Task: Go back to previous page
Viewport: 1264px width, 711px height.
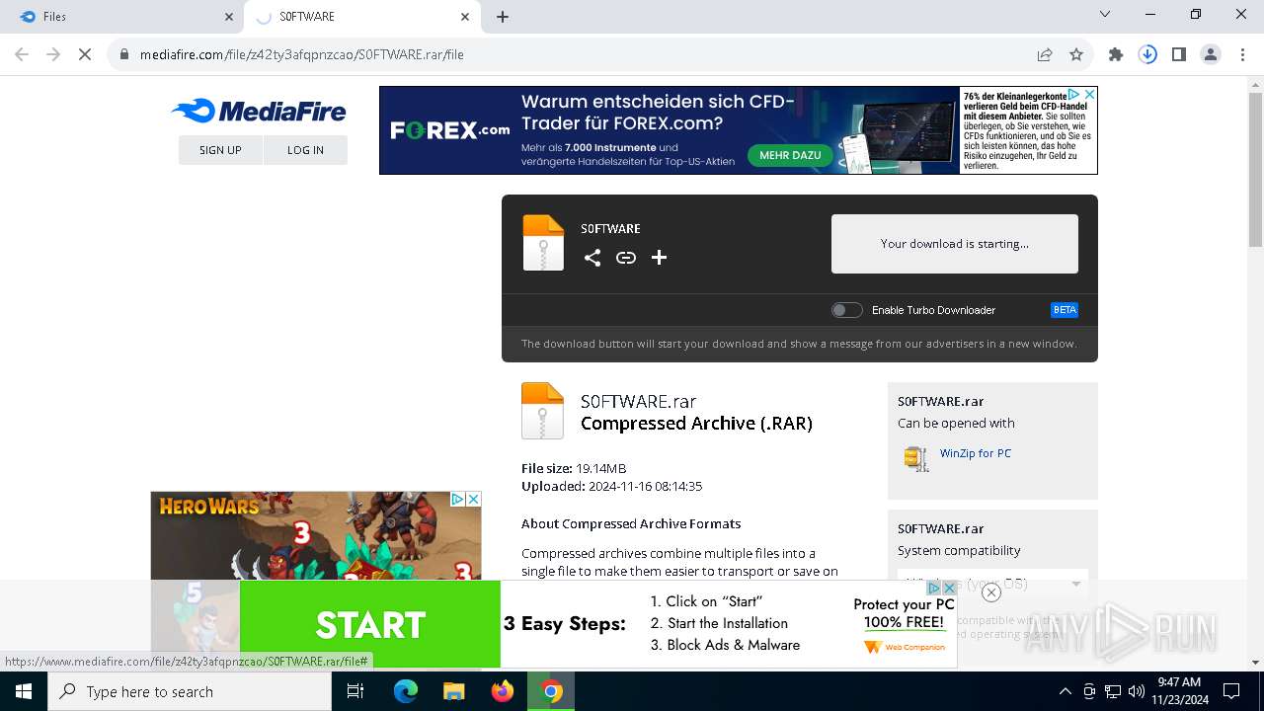Action: click(22, 54)
